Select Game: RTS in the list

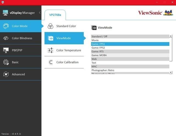coord(130,51)
